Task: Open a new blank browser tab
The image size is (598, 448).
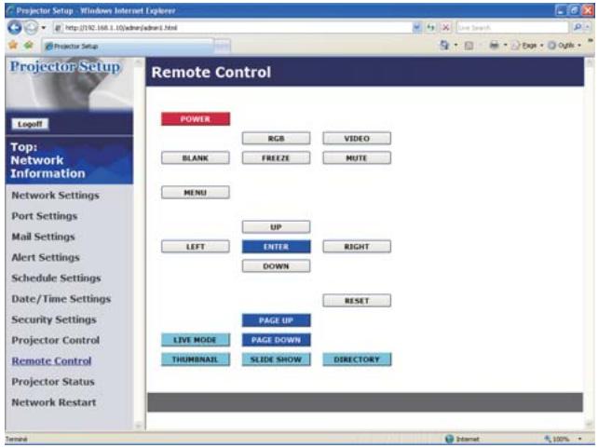Action: (223, 47)
